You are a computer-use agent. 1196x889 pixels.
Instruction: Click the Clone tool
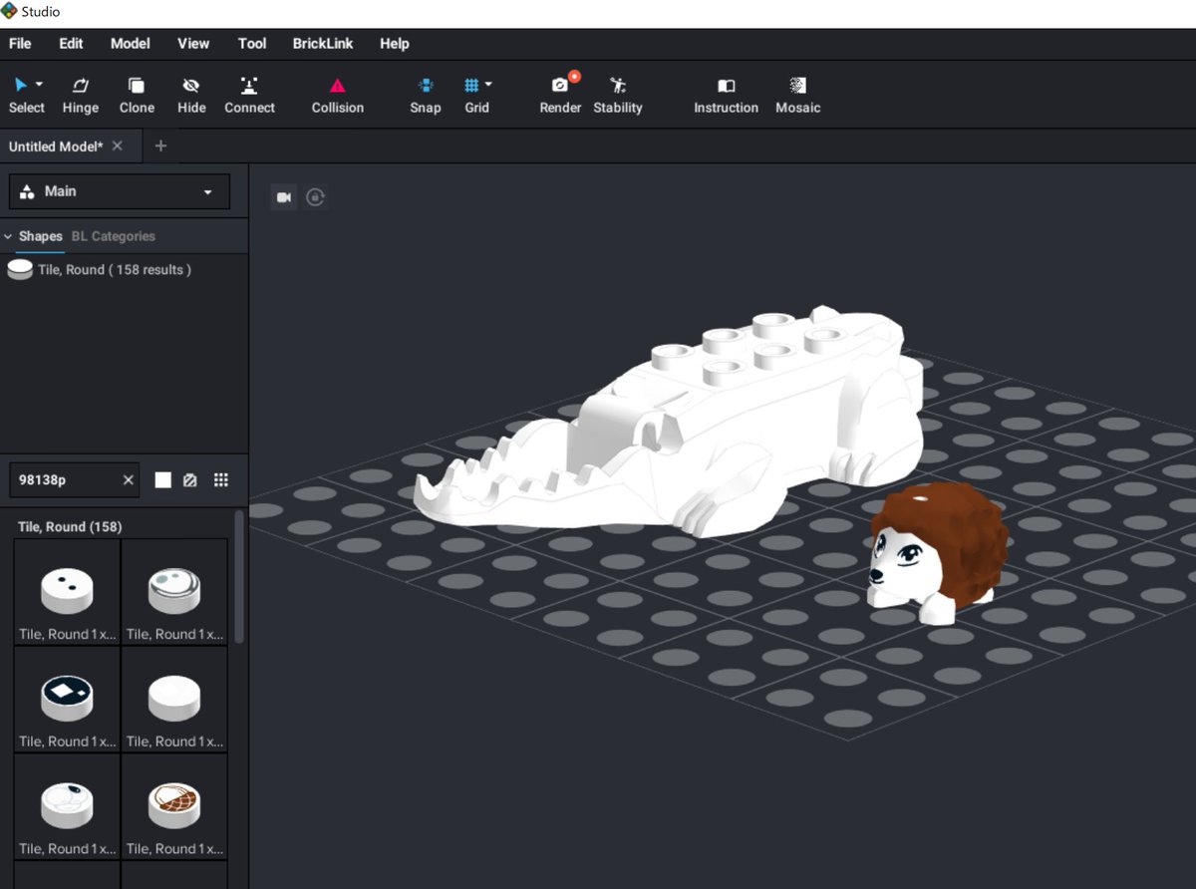tap(137, 96)
